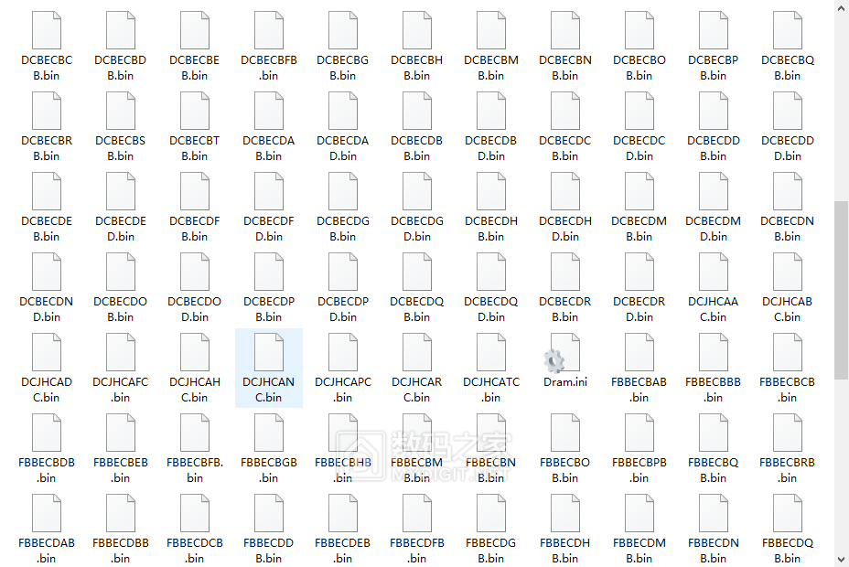Click the file name DCBECDFB.bin
This screenshot has width=849, height=567.
tap(194, 229)
